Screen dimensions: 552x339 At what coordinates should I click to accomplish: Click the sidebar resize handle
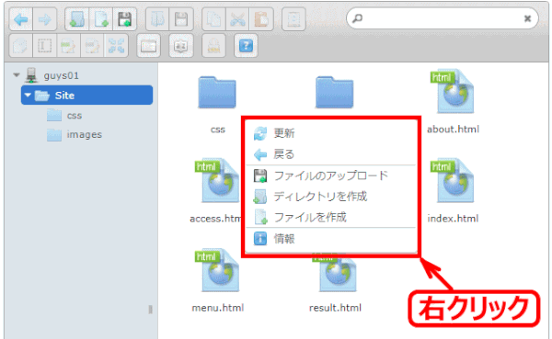click(x=150, y=310)
